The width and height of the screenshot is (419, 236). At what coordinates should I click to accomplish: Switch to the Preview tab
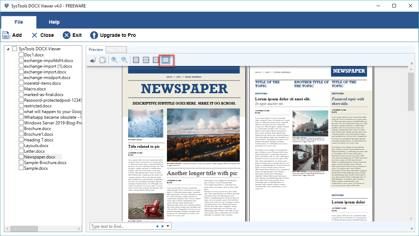96,50
